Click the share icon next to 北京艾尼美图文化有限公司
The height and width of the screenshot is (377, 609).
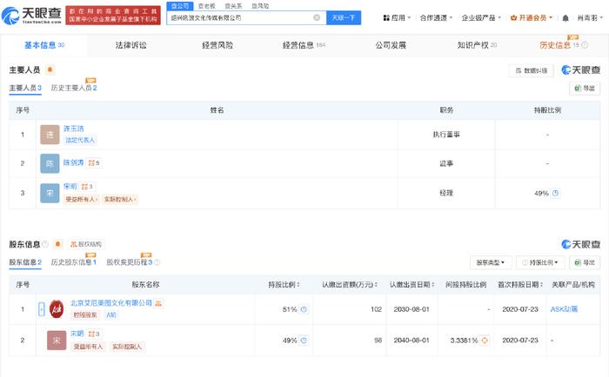(x=157, y=303)
